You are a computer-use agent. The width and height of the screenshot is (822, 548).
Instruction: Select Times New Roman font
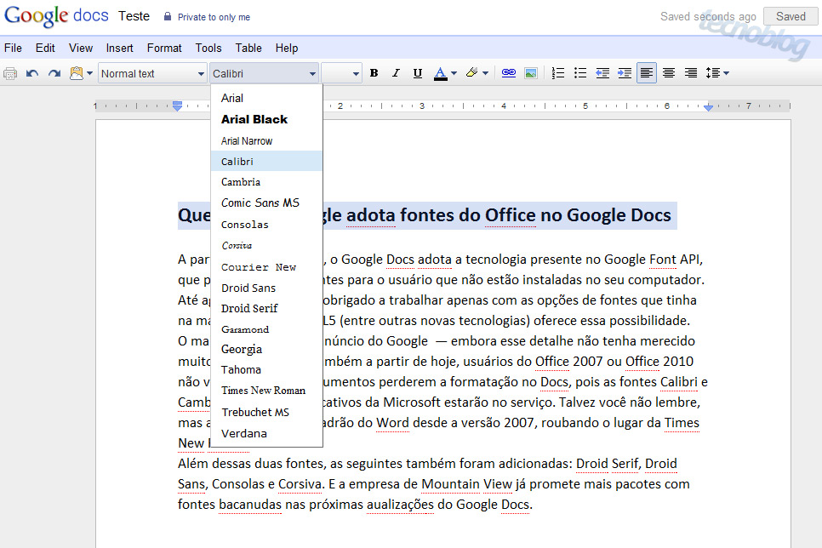click(266, 391)
